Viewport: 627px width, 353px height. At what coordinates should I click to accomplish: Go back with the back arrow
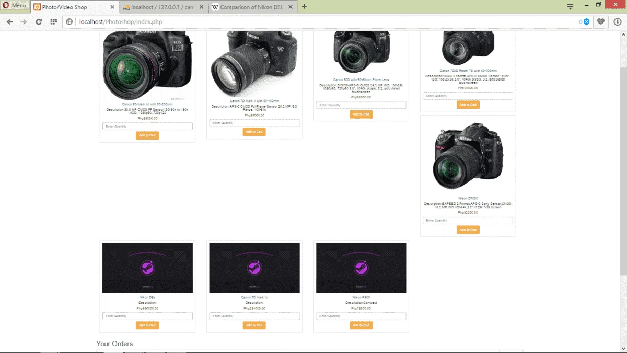click(9, 21)
